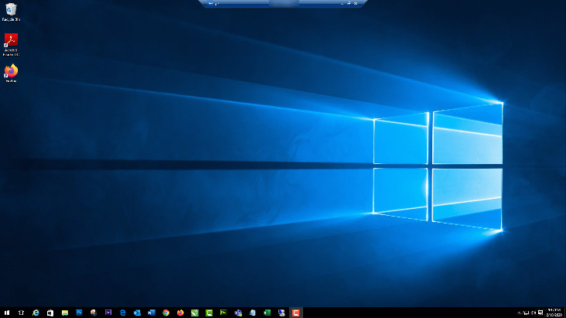Close the remote session connection bar
The width and height of the screenshot is (566, 318).
click(x=356, y=3)
